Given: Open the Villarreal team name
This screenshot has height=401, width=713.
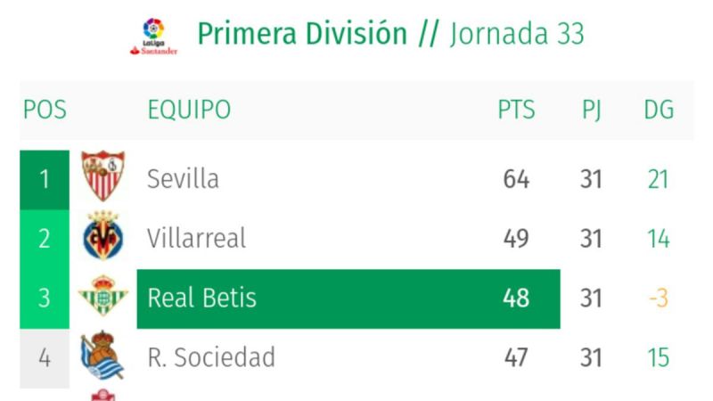Looking at the screenshot, I should point(196,239).
